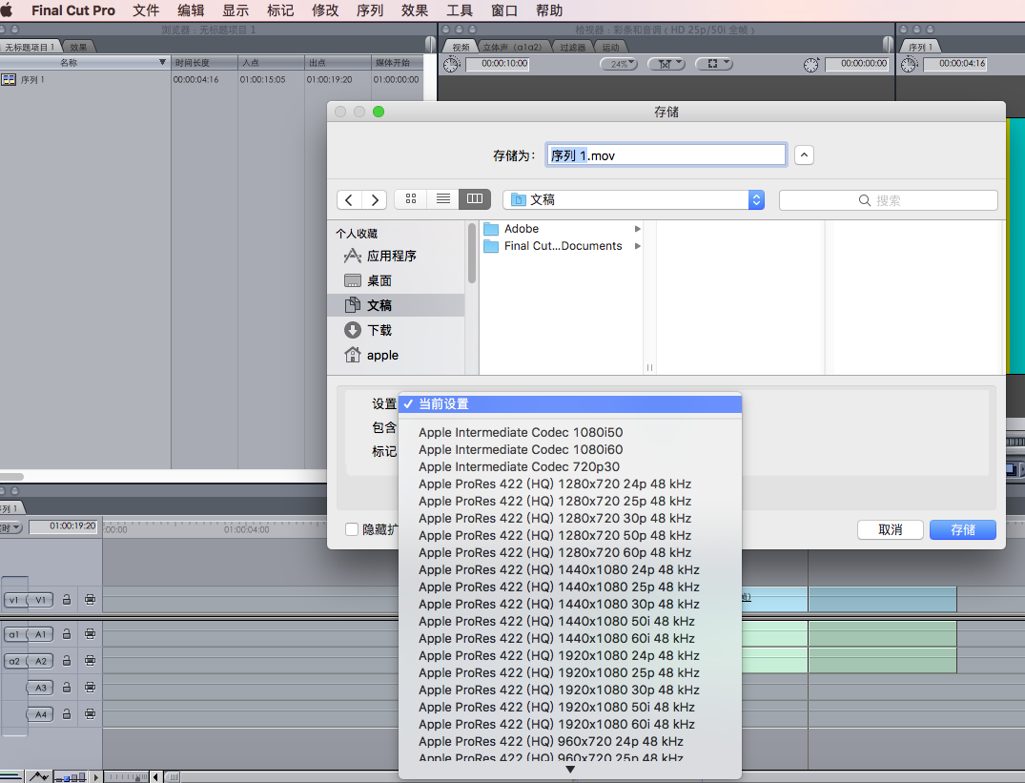Switch to the 过滤器 tab in the viewer
The height and width of the screenshot is (783, 1025).
(573, 47)
